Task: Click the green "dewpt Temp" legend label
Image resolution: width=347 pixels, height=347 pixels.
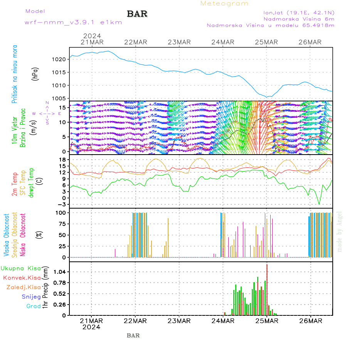Action: 31,183
